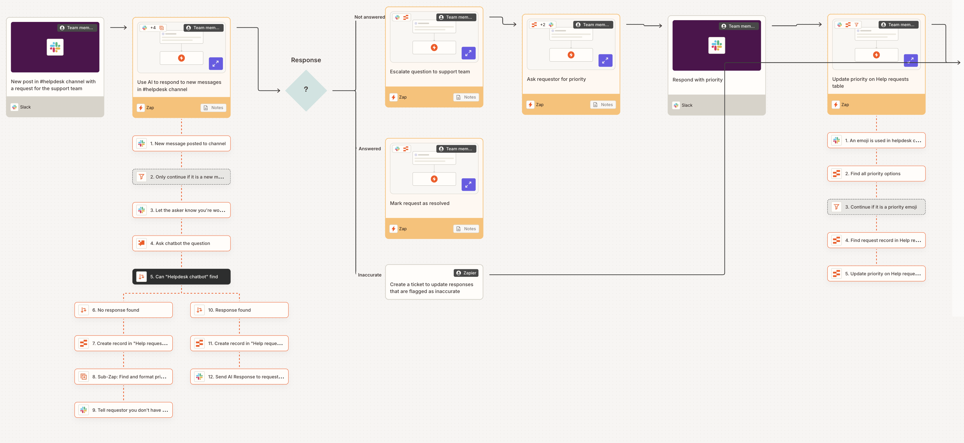Open Notes on the Escalate question Zap card
Viewport: 964px width, 443px height.
[466, 97]
